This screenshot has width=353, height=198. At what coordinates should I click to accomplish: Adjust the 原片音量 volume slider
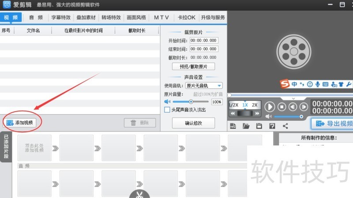click(191, 102)
